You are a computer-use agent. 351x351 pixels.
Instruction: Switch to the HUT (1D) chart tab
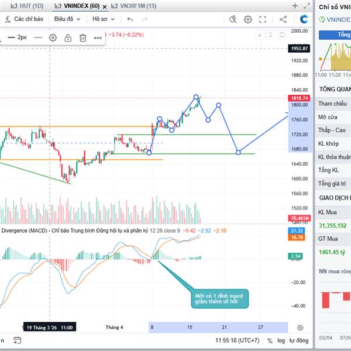[x=27, y=6]
